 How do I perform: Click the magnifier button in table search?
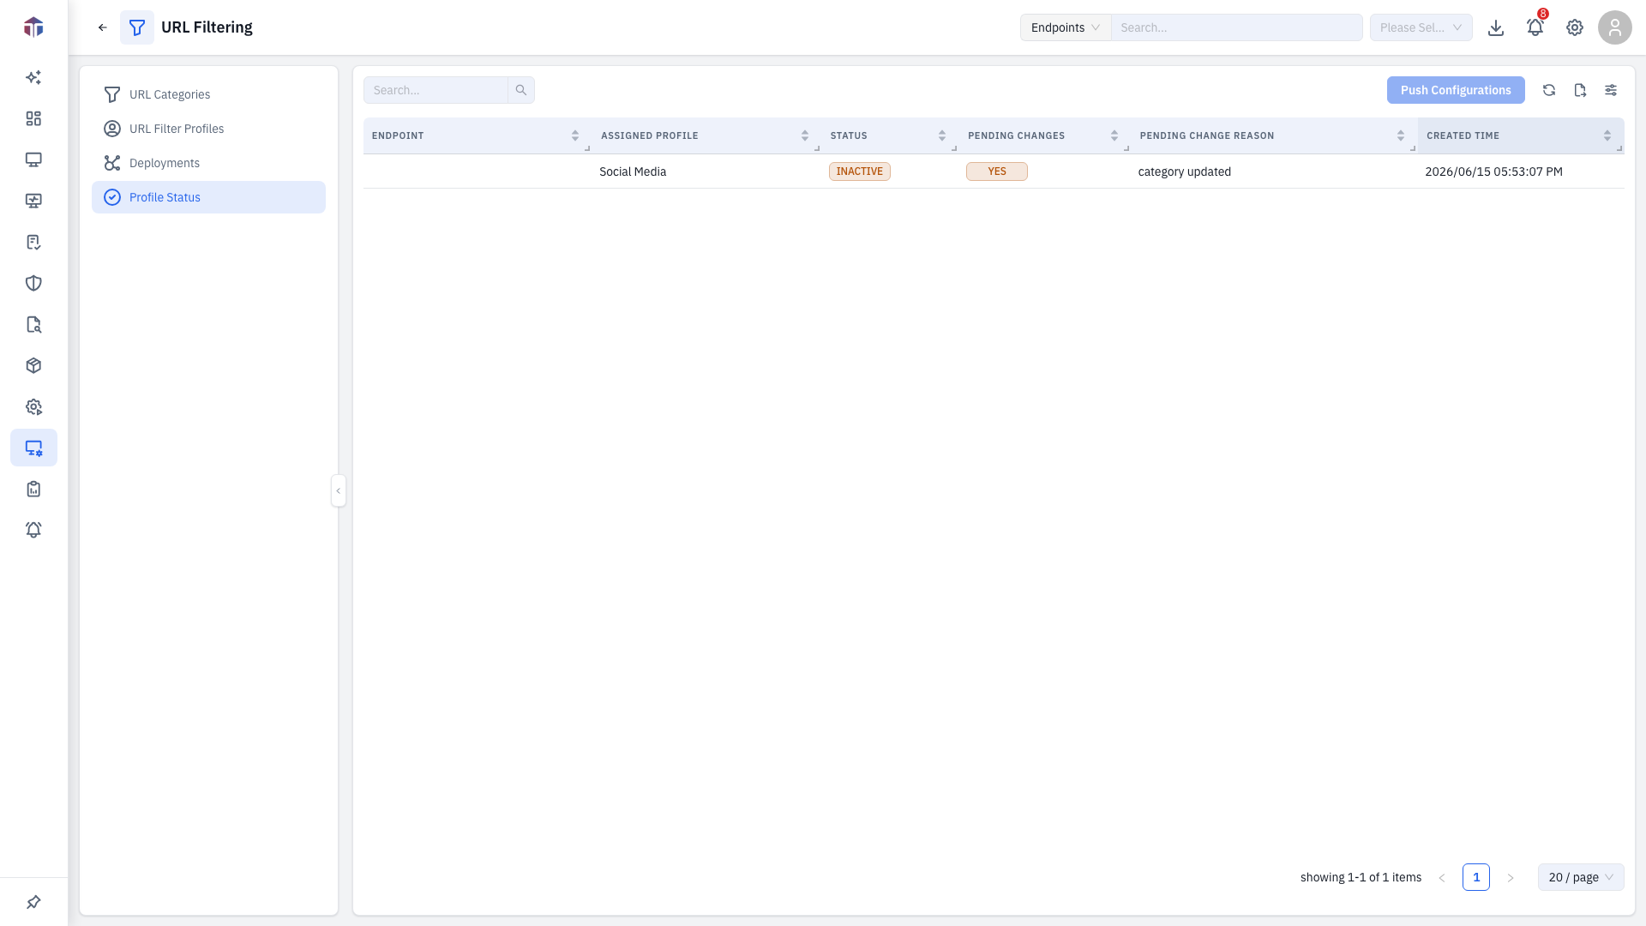point(521,90)
